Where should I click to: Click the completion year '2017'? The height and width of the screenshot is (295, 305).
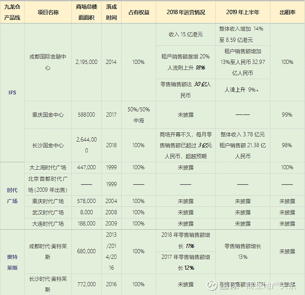[x=111, y=115]
